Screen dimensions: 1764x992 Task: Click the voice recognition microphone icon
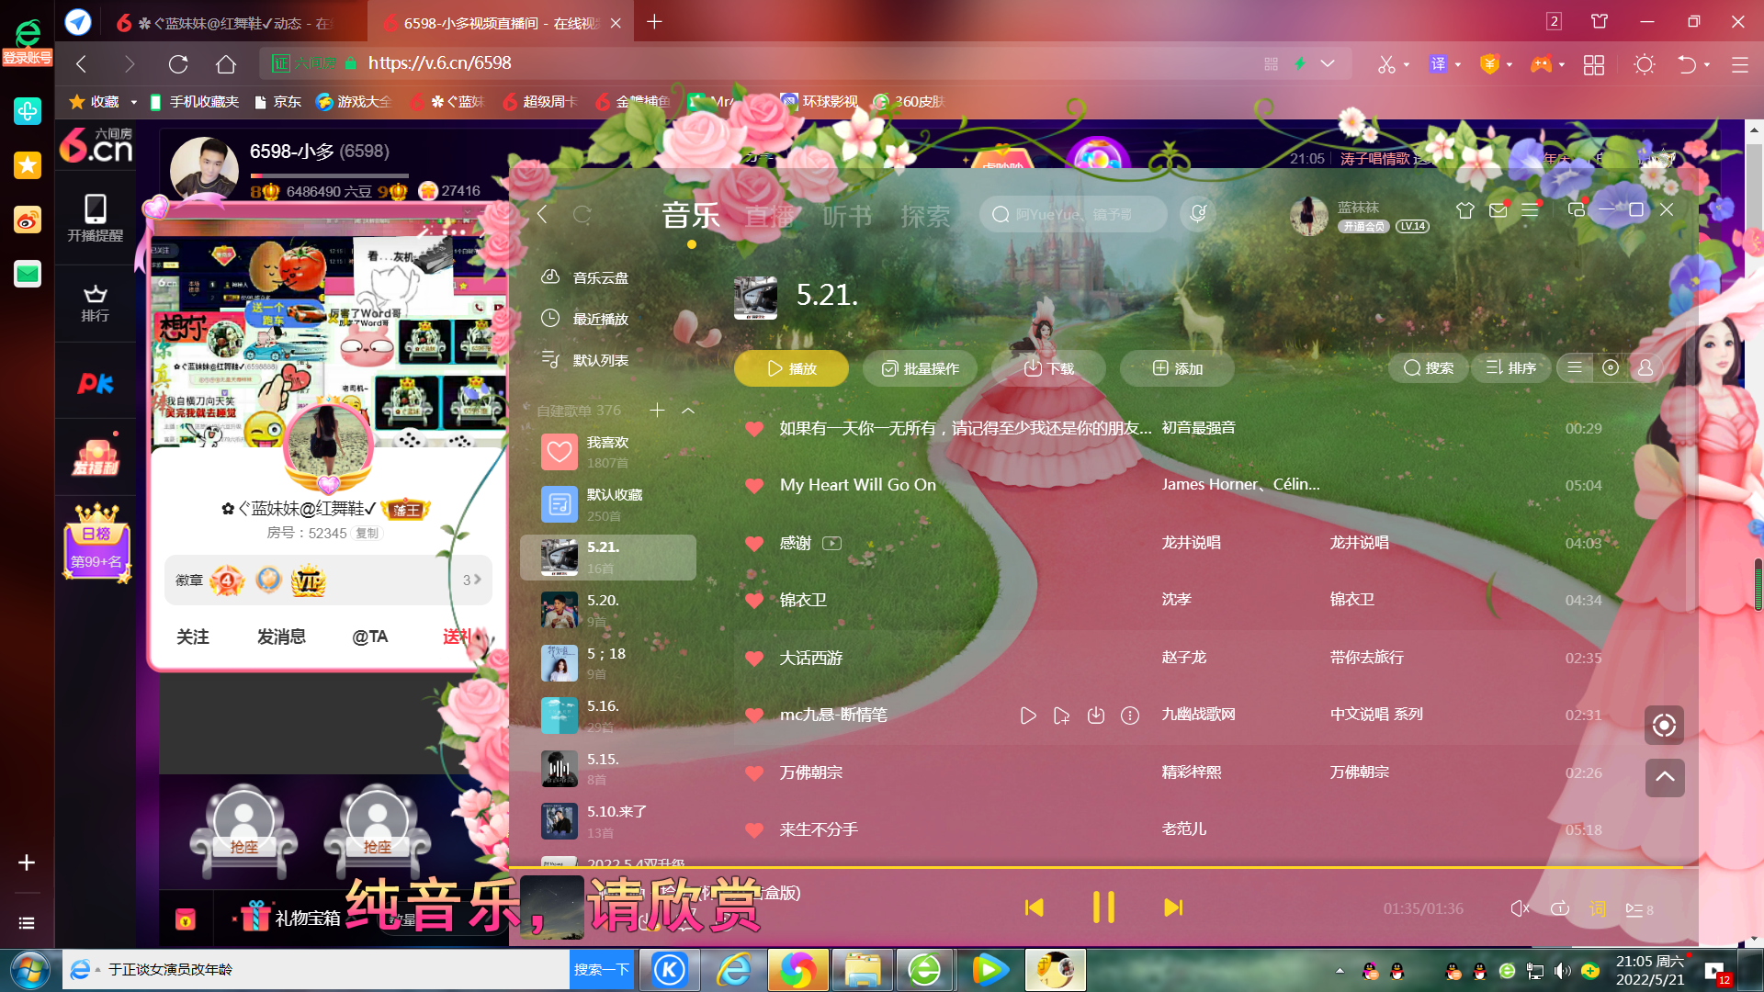point(1198,214)
